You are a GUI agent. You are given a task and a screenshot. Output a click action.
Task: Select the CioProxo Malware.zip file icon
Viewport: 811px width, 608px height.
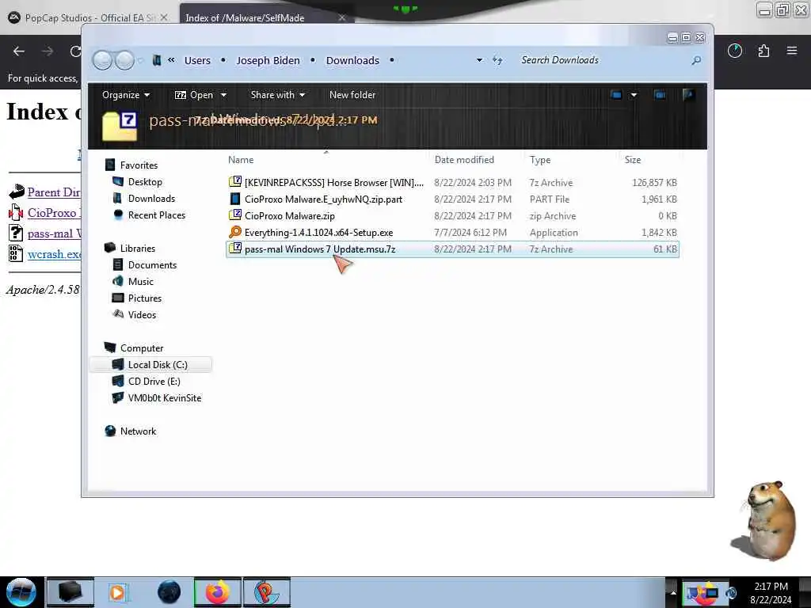235,215
